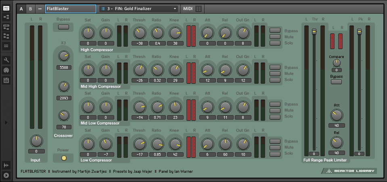Click the equals-sign icon in sidebar
This screenshot has height=182, width=387.
tap(6, 46)
